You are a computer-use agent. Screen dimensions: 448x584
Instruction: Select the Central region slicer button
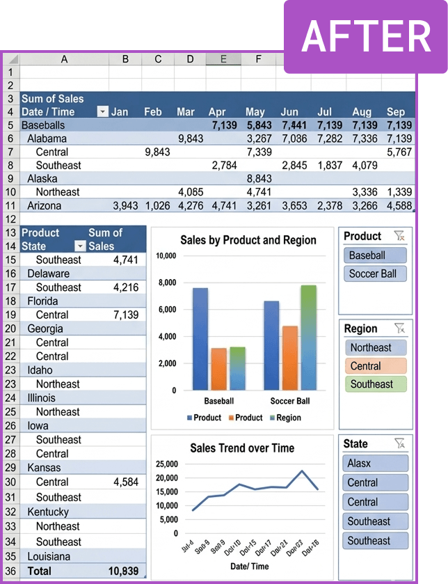tap(376, 365)
